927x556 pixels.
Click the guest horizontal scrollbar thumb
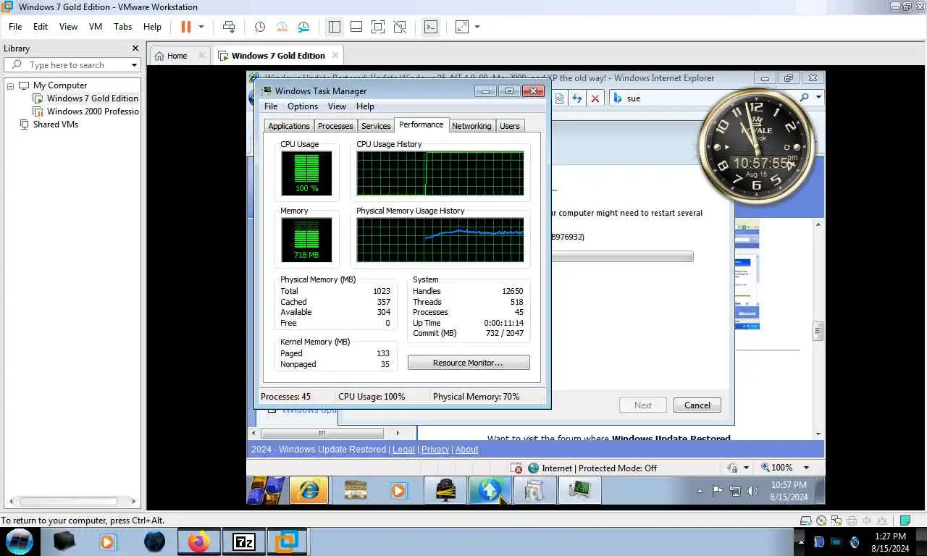click(322, 433)
